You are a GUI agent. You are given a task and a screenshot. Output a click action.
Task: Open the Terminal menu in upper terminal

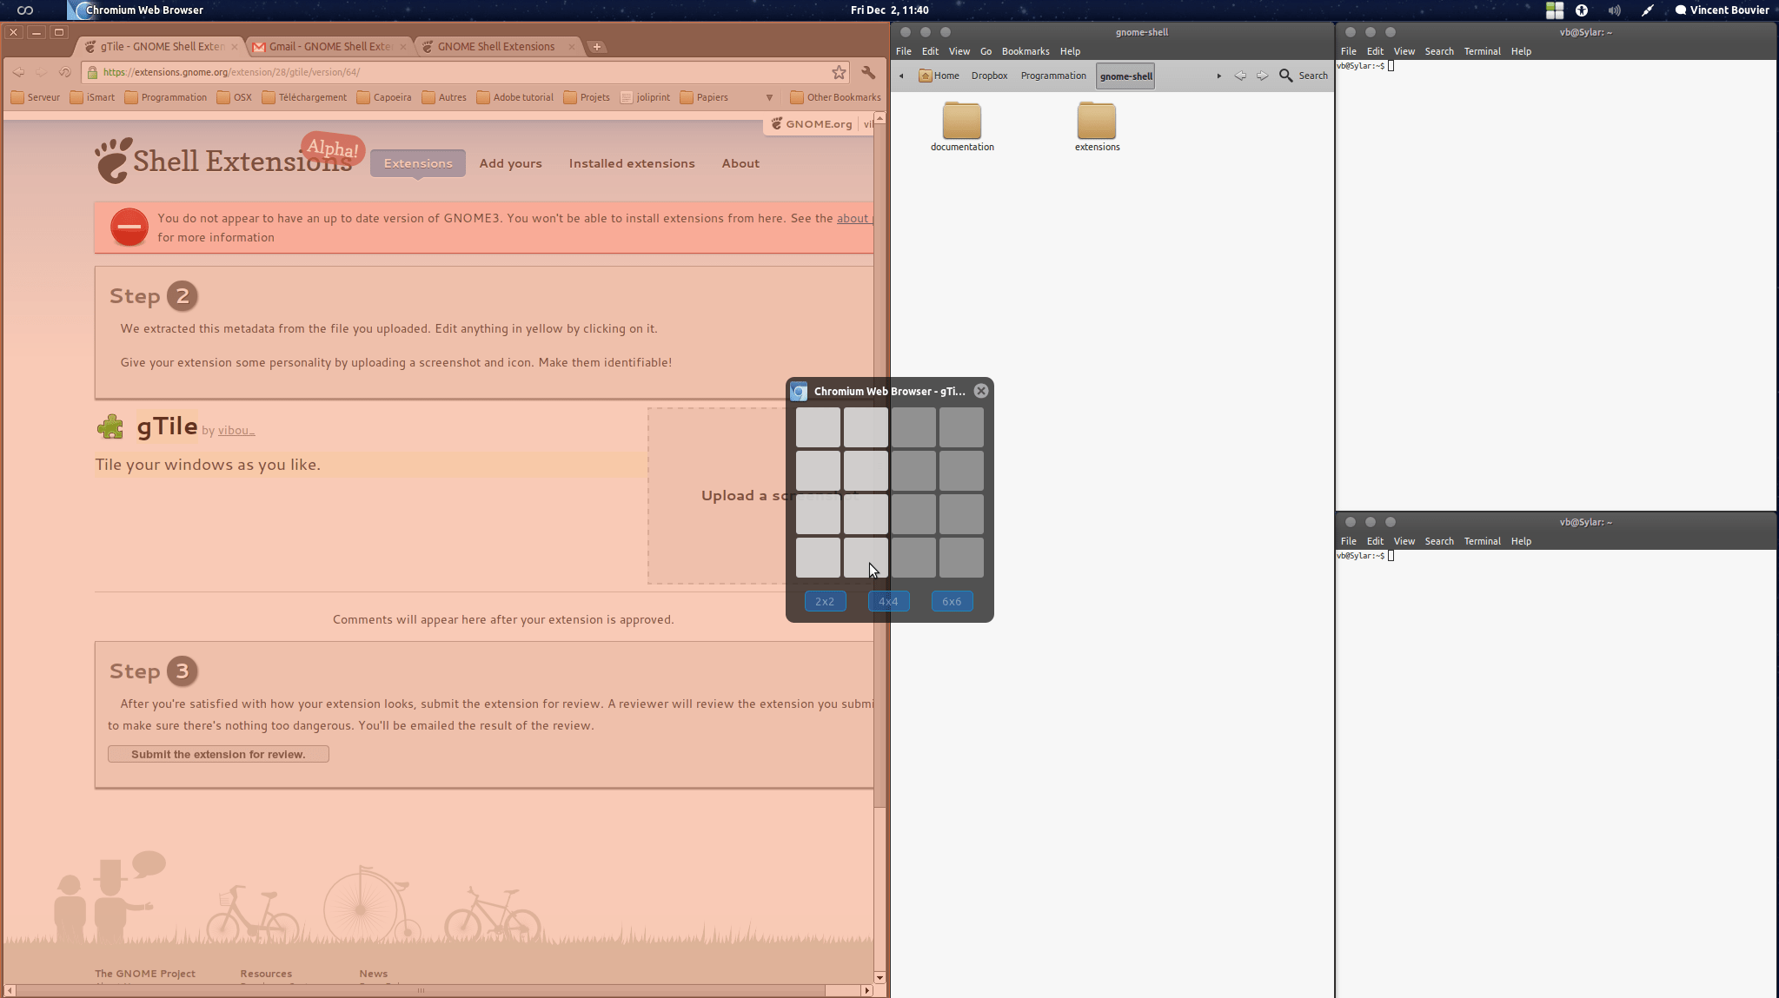[x=1482, y=51]
